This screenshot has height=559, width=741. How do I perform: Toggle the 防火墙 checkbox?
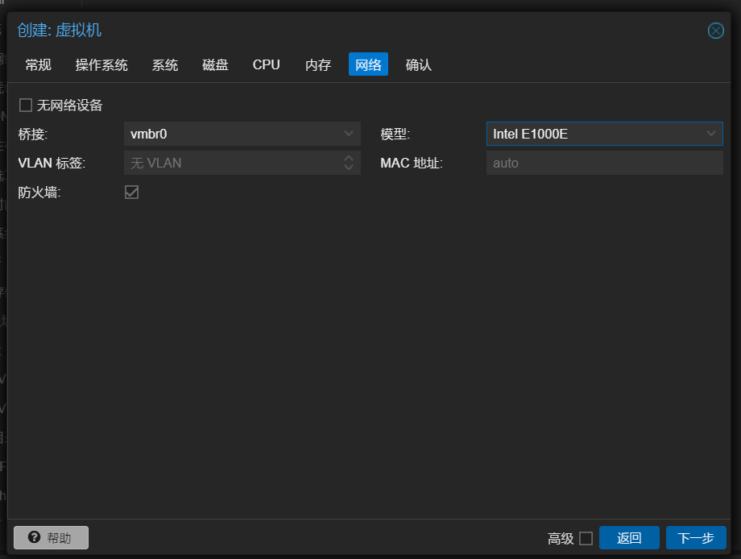[x=132, y=192]
